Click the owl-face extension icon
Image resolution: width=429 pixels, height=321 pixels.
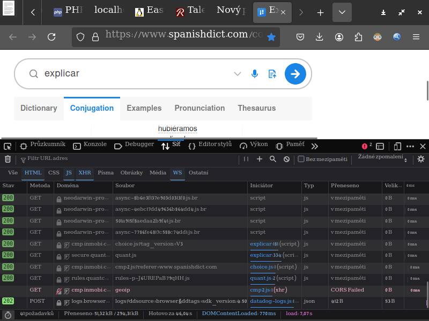tap(378, 37)
